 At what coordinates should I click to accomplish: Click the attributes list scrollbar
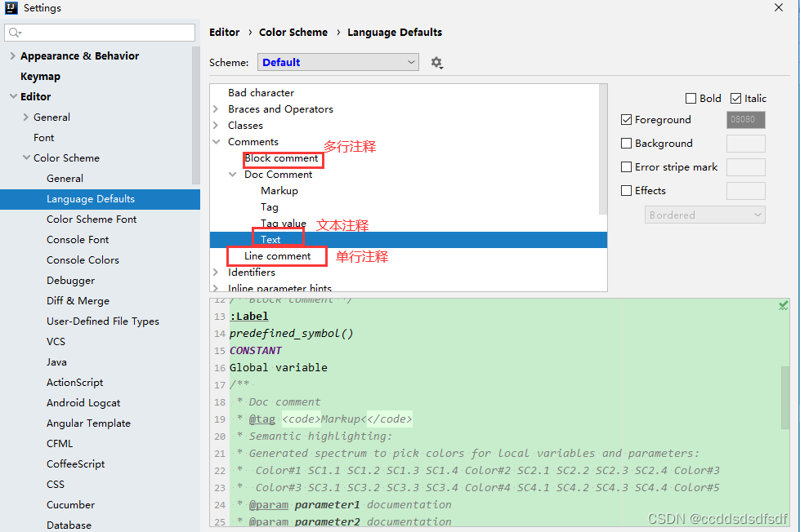(x=602, y=149)
